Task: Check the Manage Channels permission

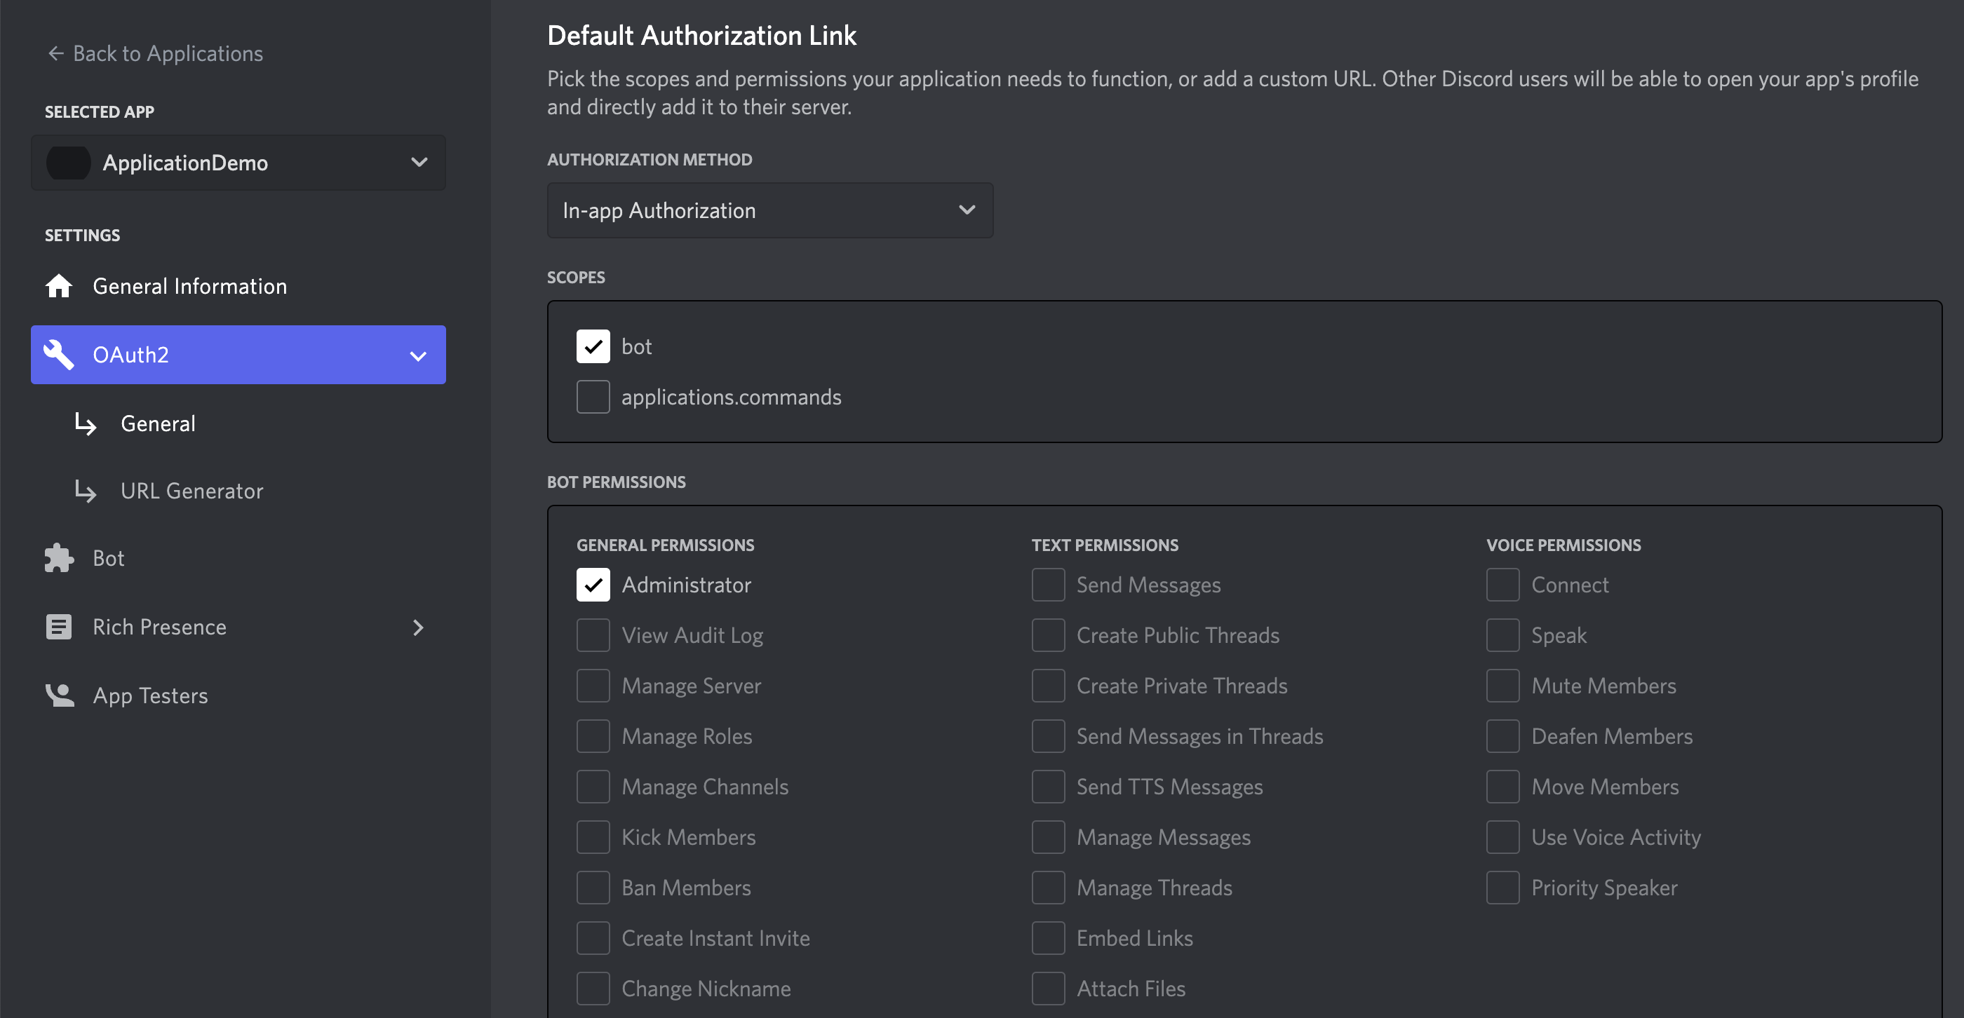Action: 593,787
